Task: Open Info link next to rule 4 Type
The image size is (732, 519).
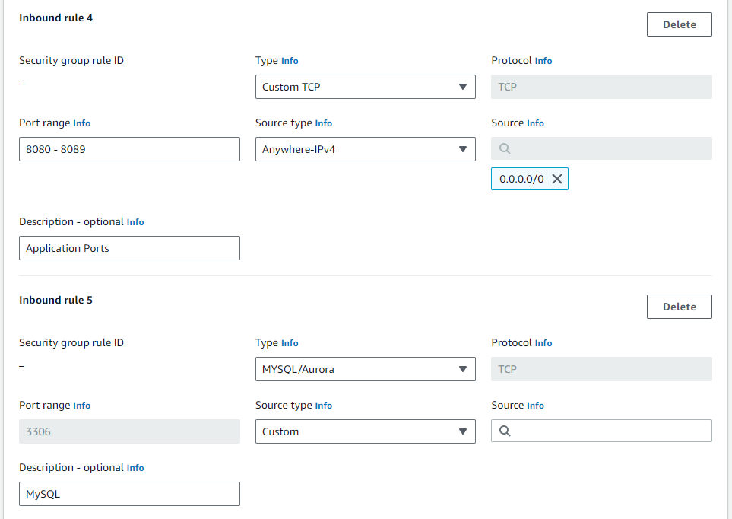Action: (290, 61)
